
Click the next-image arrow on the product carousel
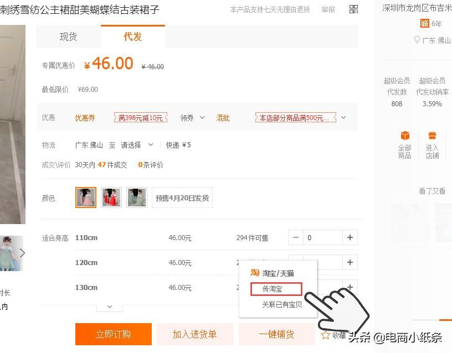tap(22, 253)
